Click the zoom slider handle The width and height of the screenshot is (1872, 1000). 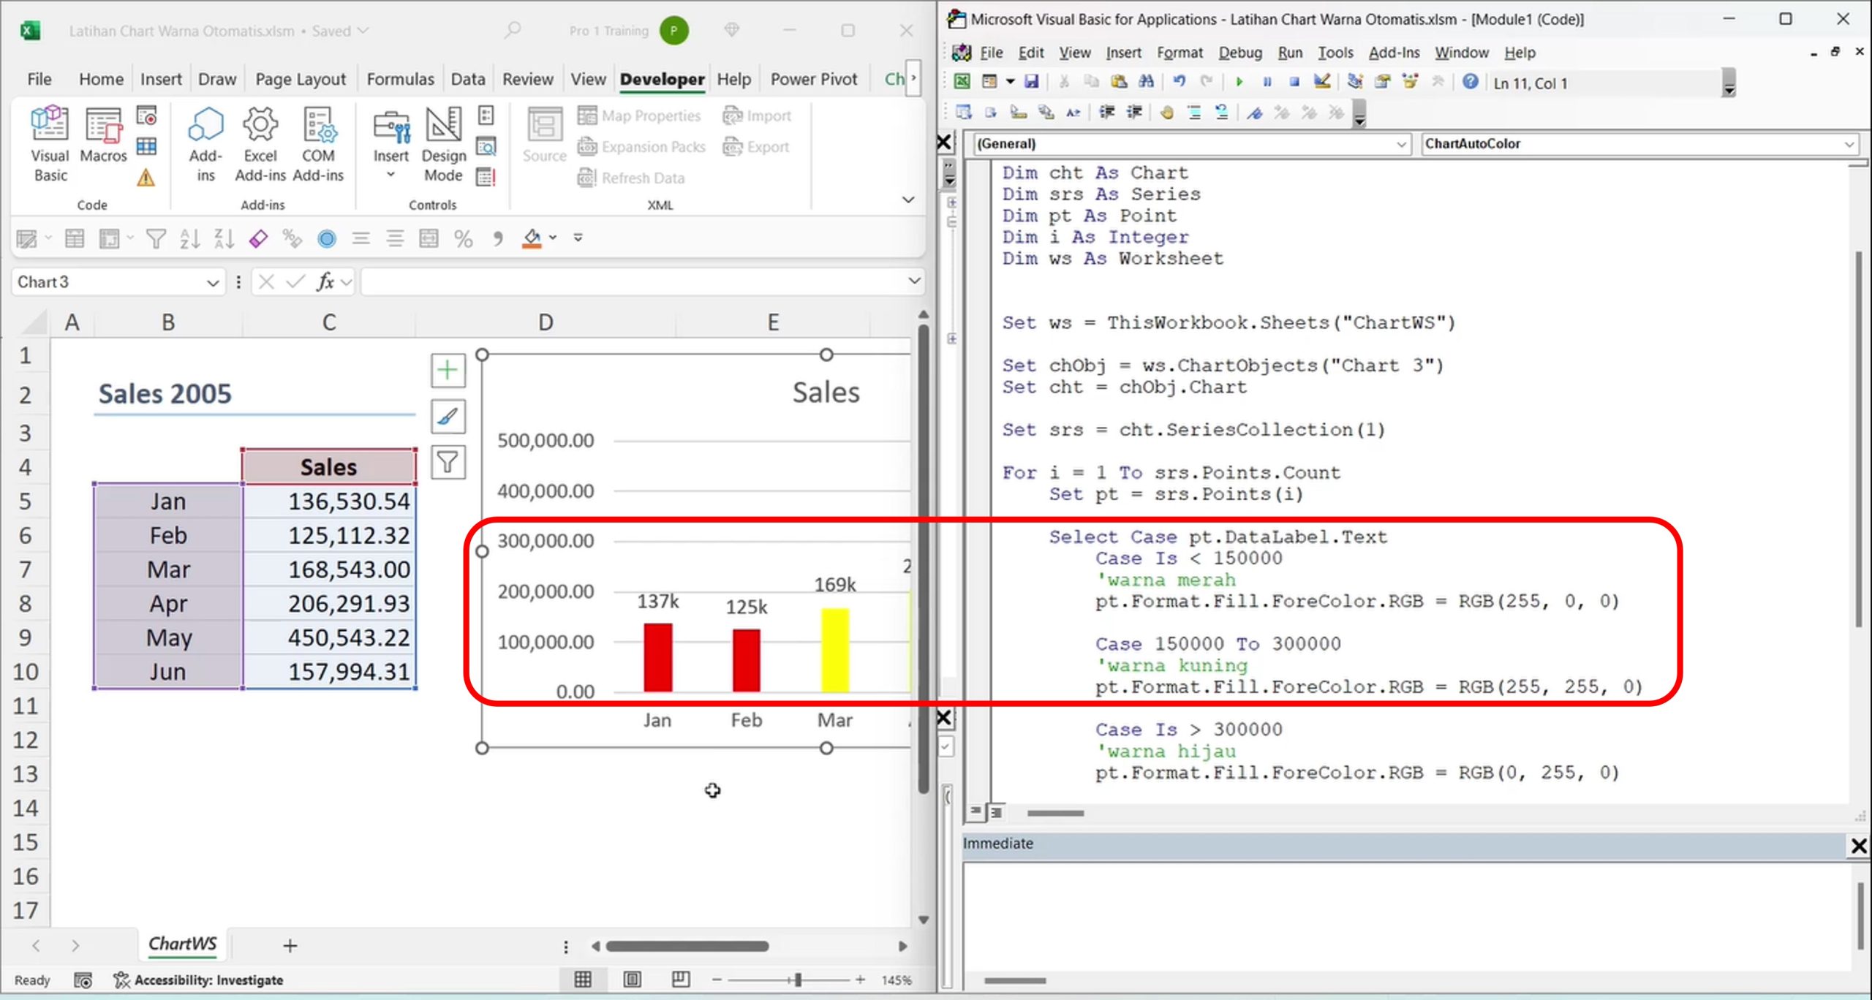(798, 980)
